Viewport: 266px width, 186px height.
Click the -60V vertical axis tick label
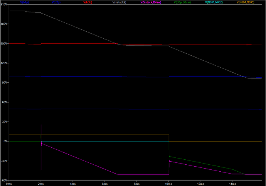(4, 180)
